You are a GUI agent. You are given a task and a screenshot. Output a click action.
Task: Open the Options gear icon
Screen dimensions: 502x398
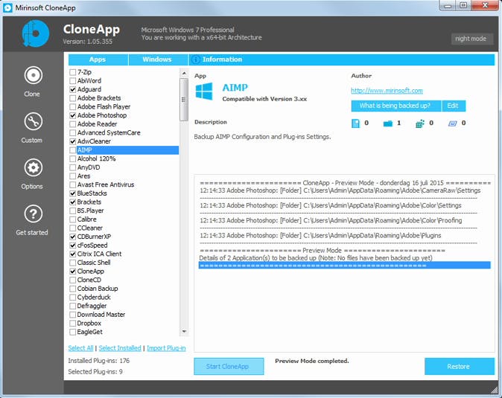[33, 167]
